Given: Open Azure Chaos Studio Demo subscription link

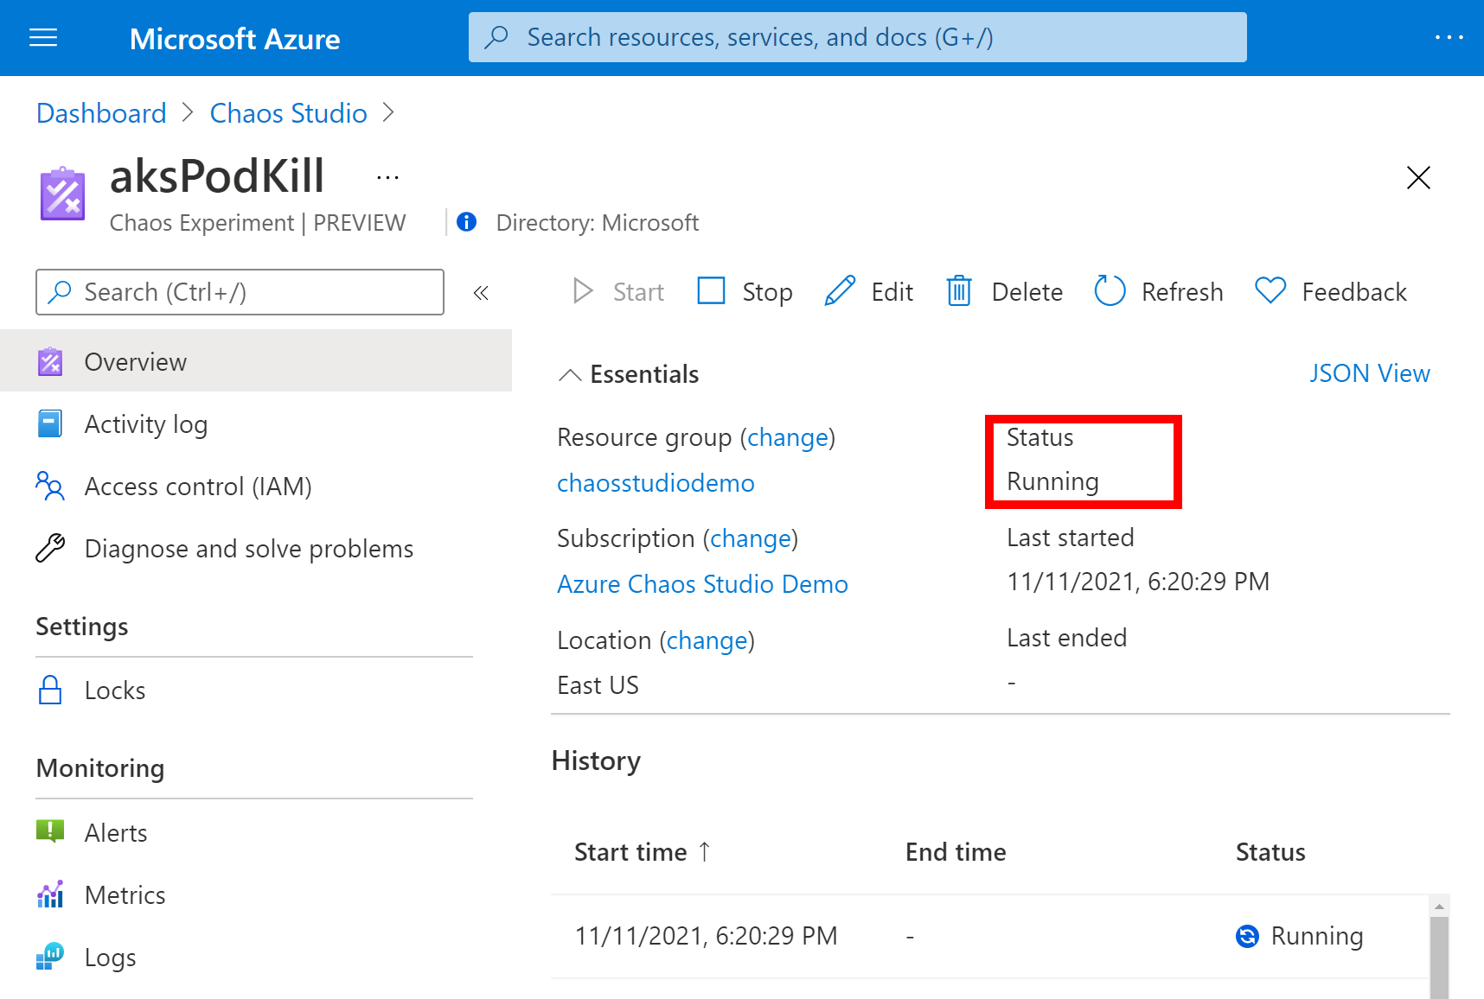Looking at the screenshot, I should coord(702,584).
